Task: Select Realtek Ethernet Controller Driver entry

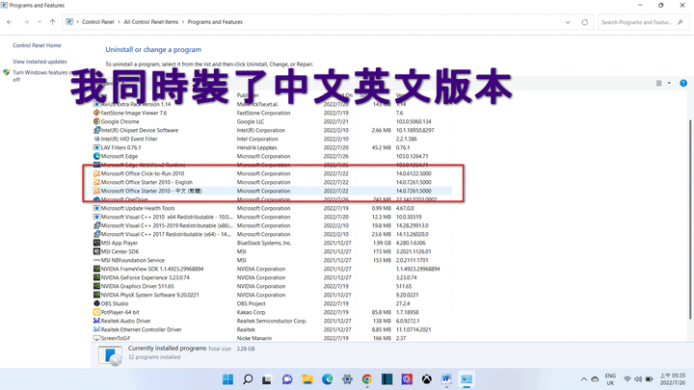Action: click(x=271, y=329)
